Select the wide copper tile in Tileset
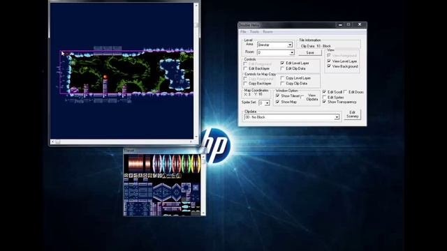Screen dimensions: 447x251 pyautogui.click(x=135, y=164)
